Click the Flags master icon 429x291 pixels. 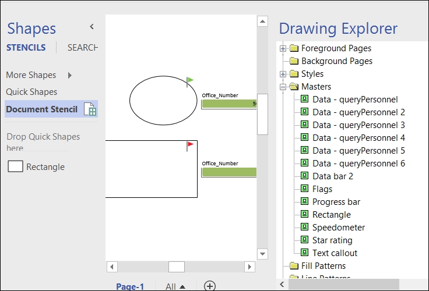click(x=304, y=189)
